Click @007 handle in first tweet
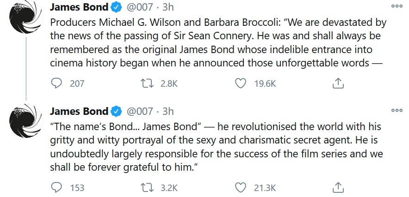The image size is (409, 197). (140, 7)
